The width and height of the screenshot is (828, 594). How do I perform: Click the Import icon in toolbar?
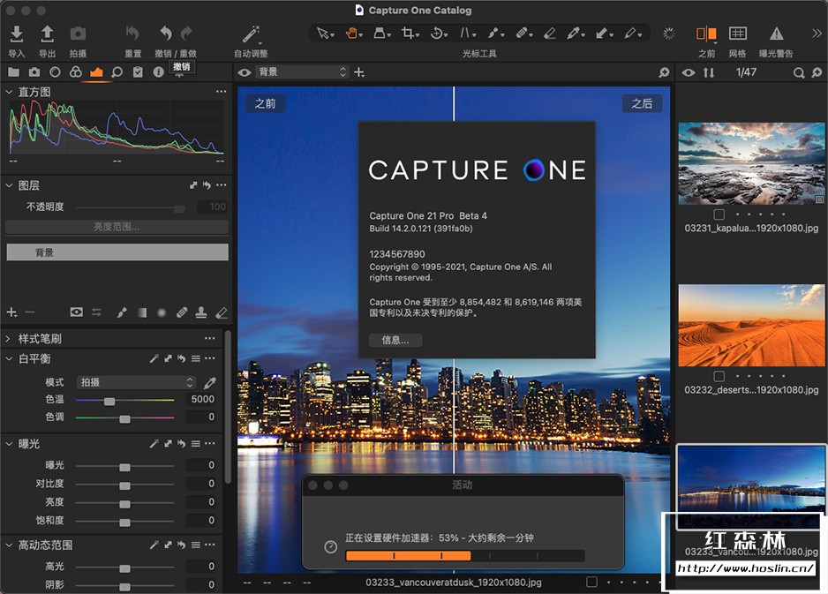coord(16,34)
